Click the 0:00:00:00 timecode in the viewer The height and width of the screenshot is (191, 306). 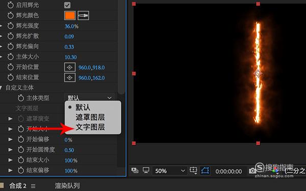coord(228,171)
